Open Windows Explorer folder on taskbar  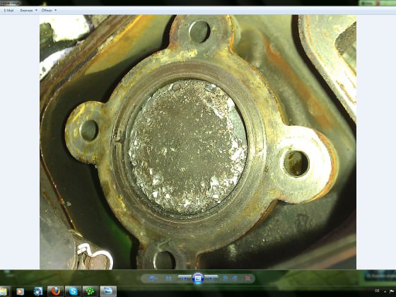point(4,291)
